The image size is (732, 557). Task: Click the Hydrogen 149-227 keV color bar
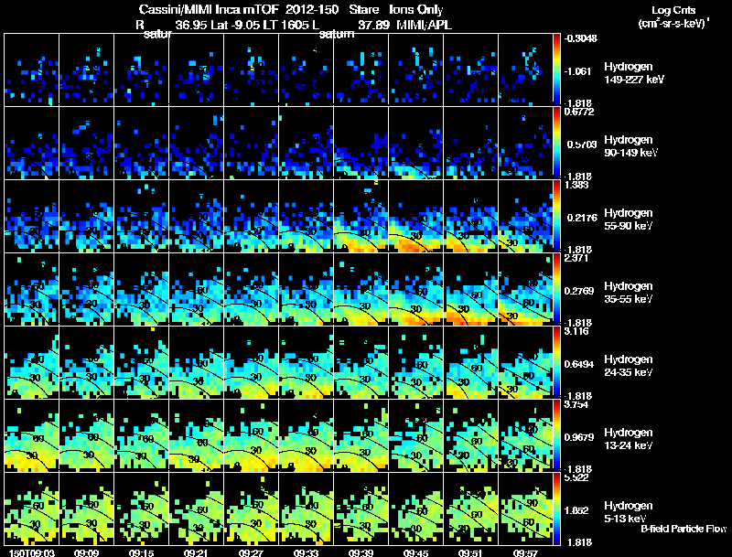pyautogui.click(x=556, y=70)
